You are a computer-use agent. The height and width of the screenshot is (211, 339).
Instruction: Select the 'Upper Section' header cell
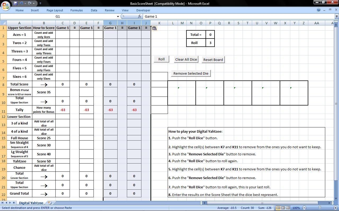pyautogui.click(x=19, y=28)
